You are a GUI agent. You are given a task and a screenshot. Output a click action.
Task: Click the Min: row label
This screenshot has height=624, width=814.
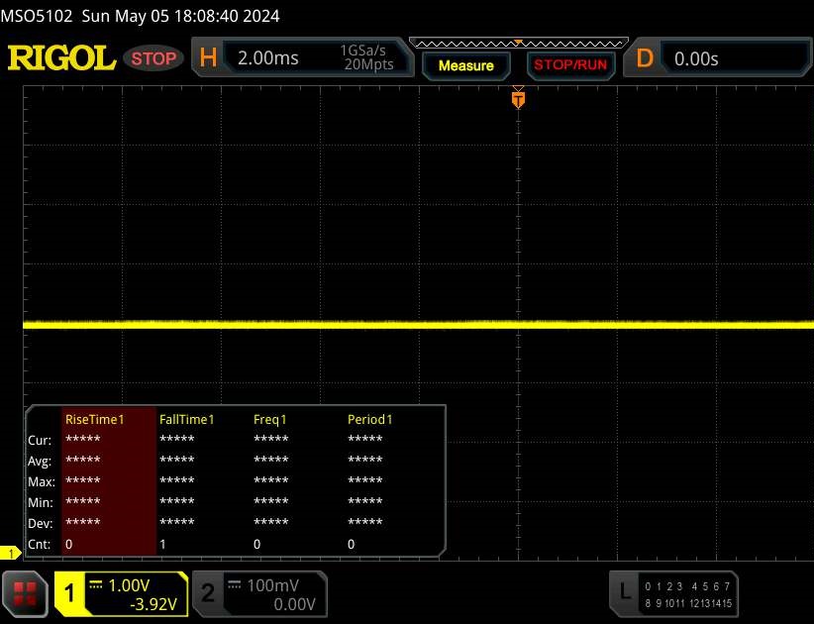point(41,502)
